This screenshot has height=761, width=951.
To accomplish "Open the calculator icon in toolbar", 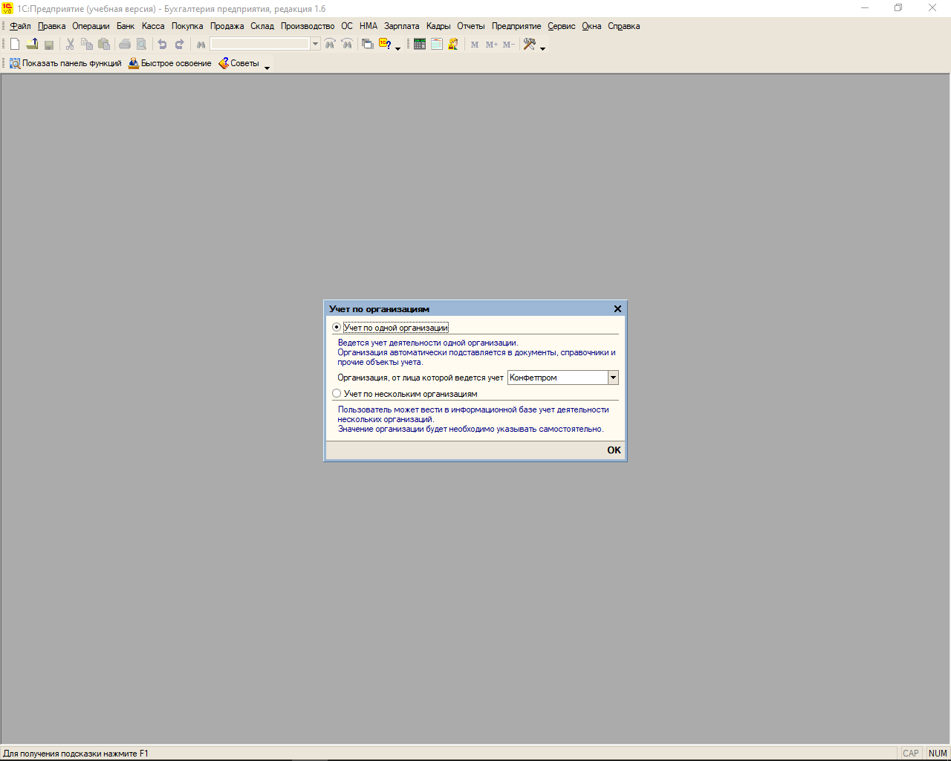I will [x=420, y=45].
